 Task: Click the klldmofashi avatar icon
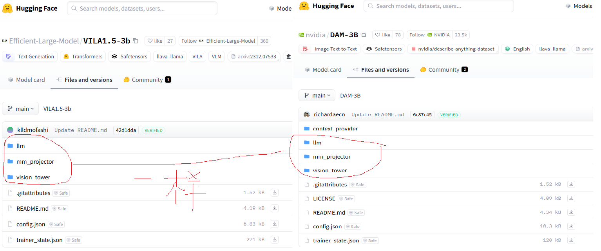tap(10, 130)
